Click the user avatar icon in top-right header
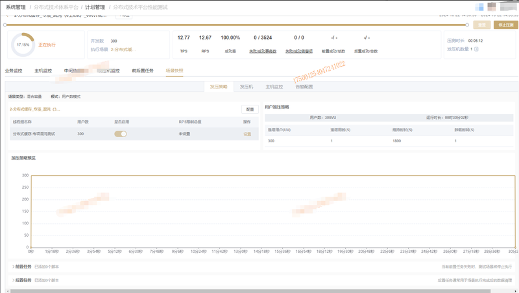519x293 pixels. click(x=492, y=6)
